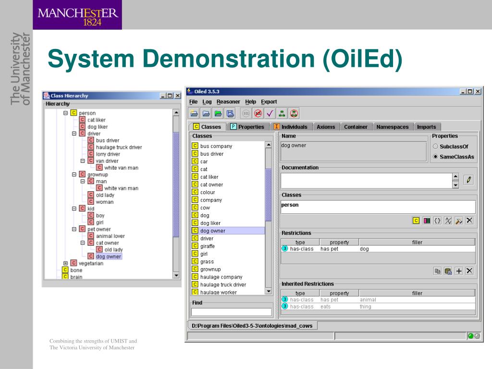Click the Documentation scroll down arrow
The image size is (492, 369).
coord(455,185)
